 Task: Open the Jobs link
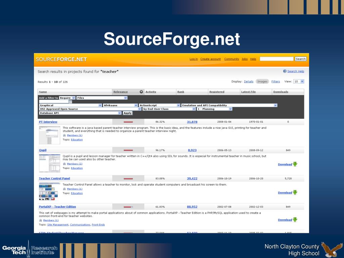coord(245,59)
